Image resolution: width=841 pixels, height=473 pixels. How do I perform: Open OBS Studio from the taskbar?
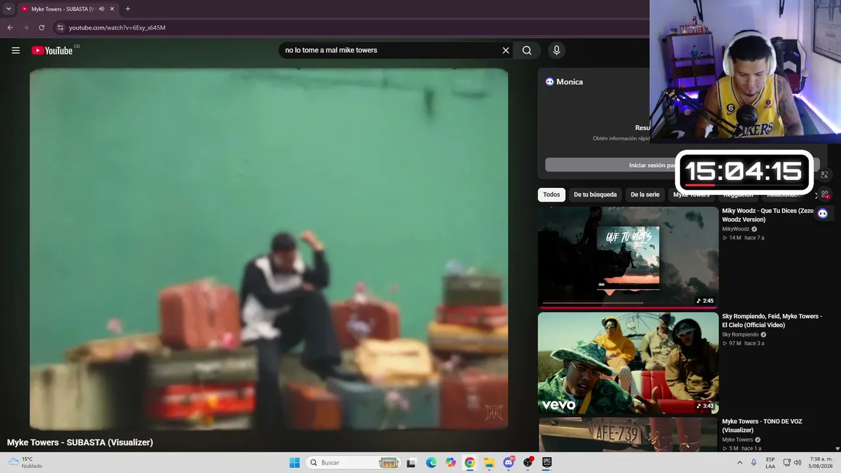coord(528,462)
